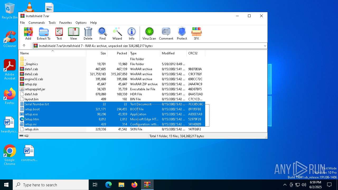This screenshot has height=190, width=338.
Task: Open the Commands menu
Action: (x=37, y=23)
